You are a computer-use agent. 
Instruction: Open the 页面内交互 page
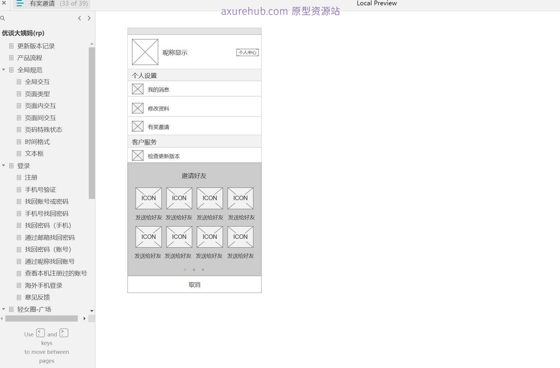(x=40, y=106)
